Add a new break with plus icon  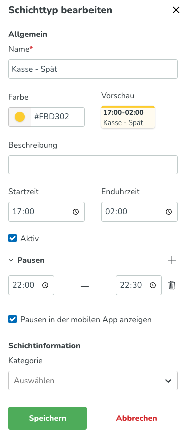point(172,260)
